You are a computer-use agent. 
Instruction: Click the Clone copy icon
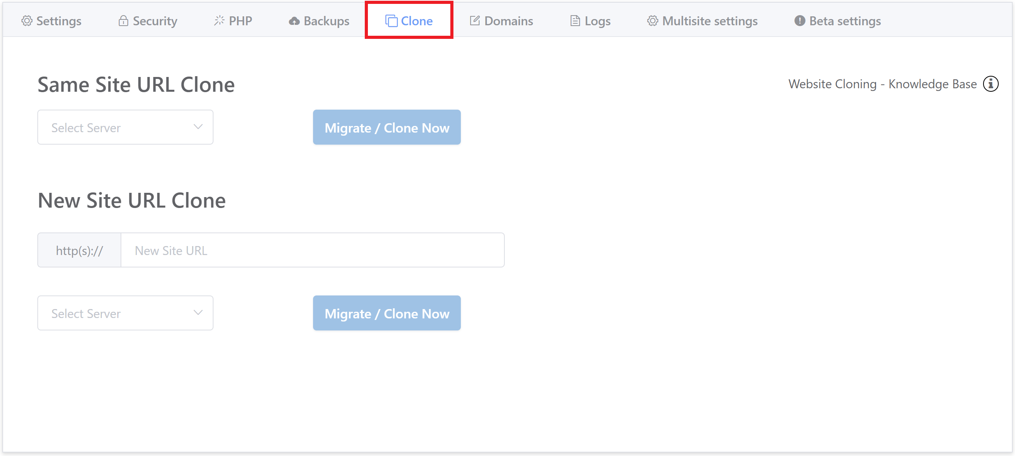(x=391, y=21)
